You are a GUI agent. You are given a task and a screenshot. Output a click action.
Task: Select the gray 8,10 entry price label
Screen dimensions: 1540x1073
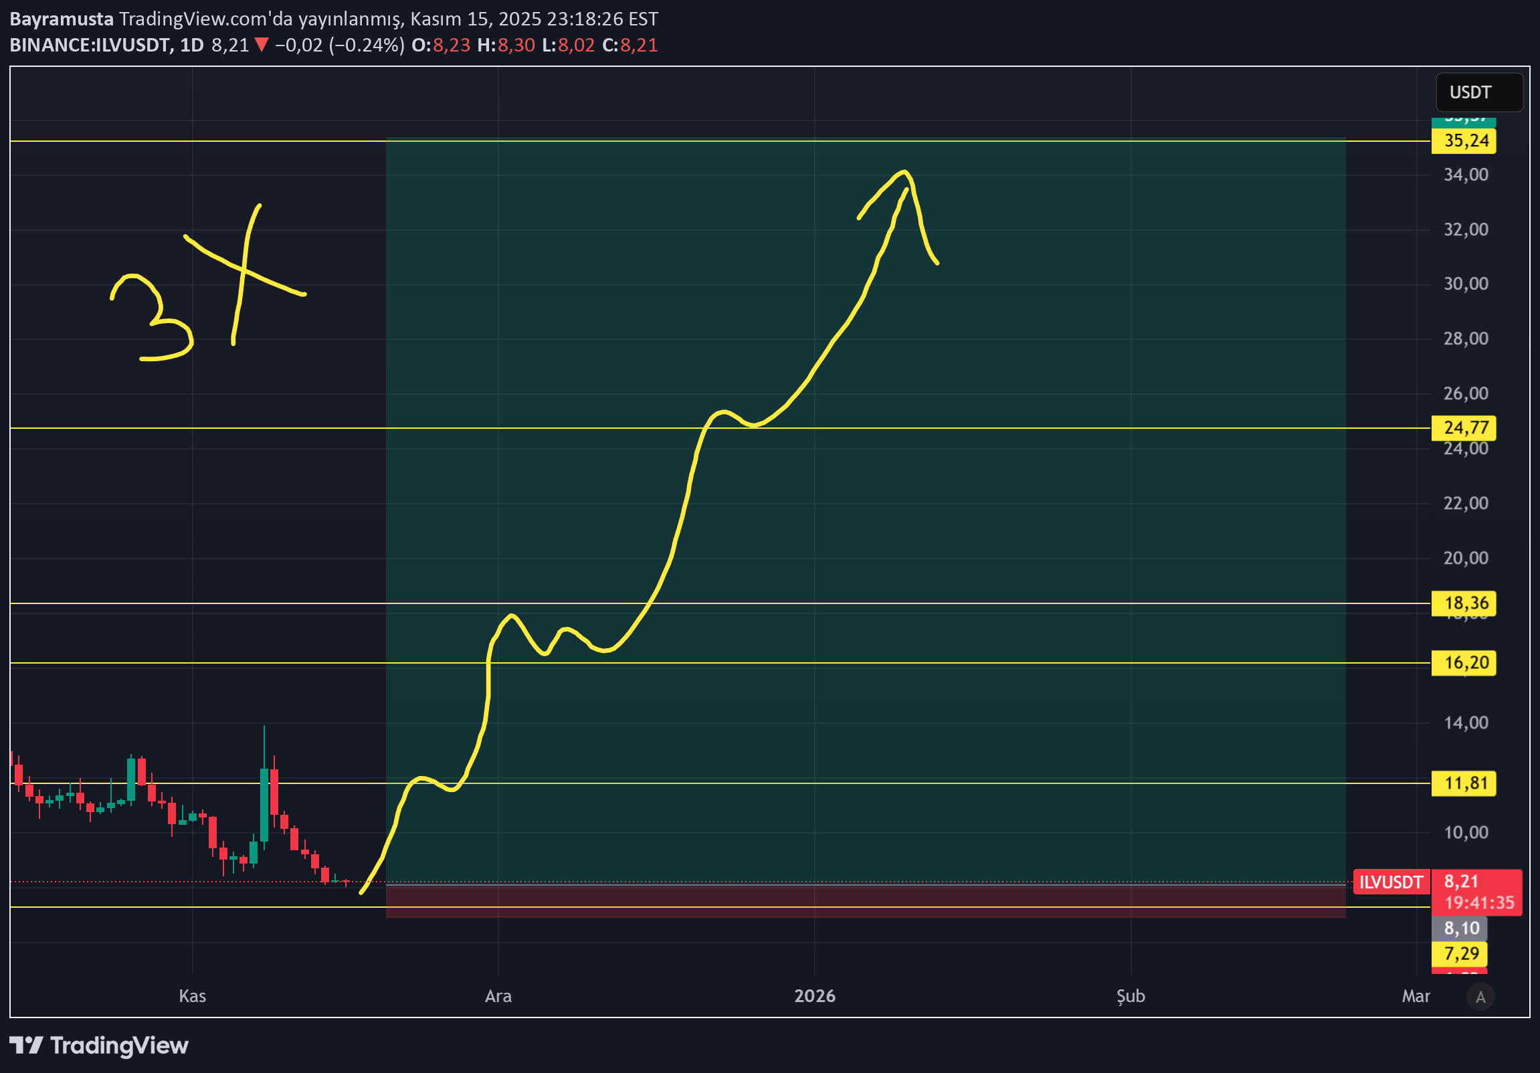coord(1459,928)
